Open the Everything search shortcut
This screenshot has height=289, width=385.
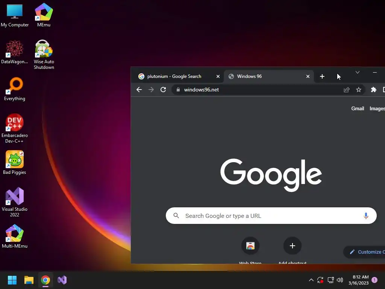pos(15,89)
